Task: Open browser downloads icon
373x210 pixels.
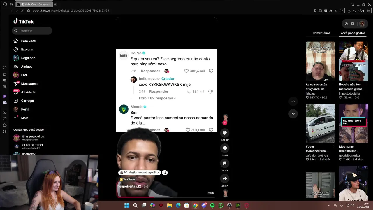Action: (354, 11)
